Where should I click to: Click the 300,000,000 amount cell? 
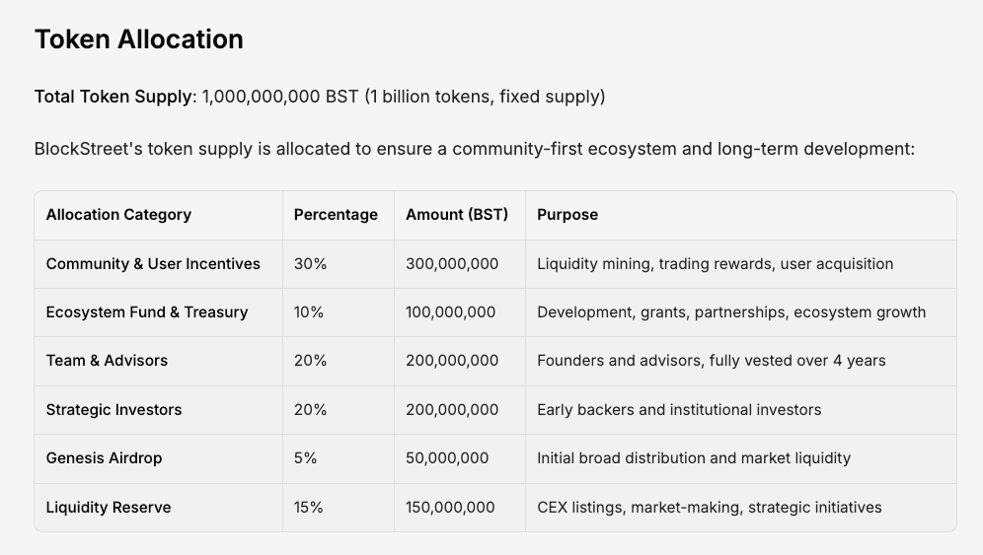(x=452, y=264)
